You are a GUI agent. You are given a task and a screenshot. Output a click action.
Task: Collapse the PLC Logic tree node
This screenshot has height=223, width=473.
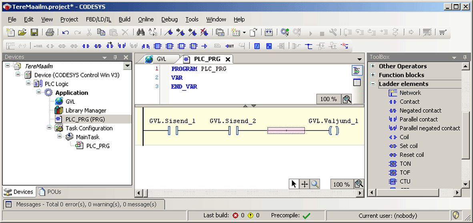pos(28,83)
